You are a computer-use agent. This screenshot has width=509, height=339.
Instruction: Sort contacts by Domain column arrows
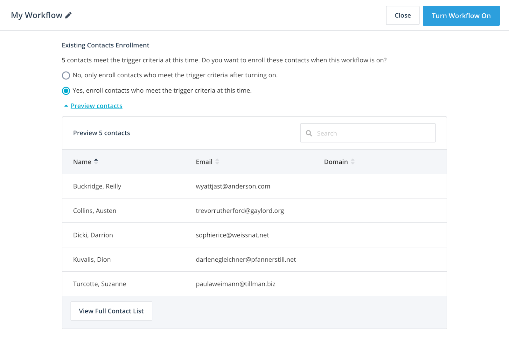coord(352,162)
